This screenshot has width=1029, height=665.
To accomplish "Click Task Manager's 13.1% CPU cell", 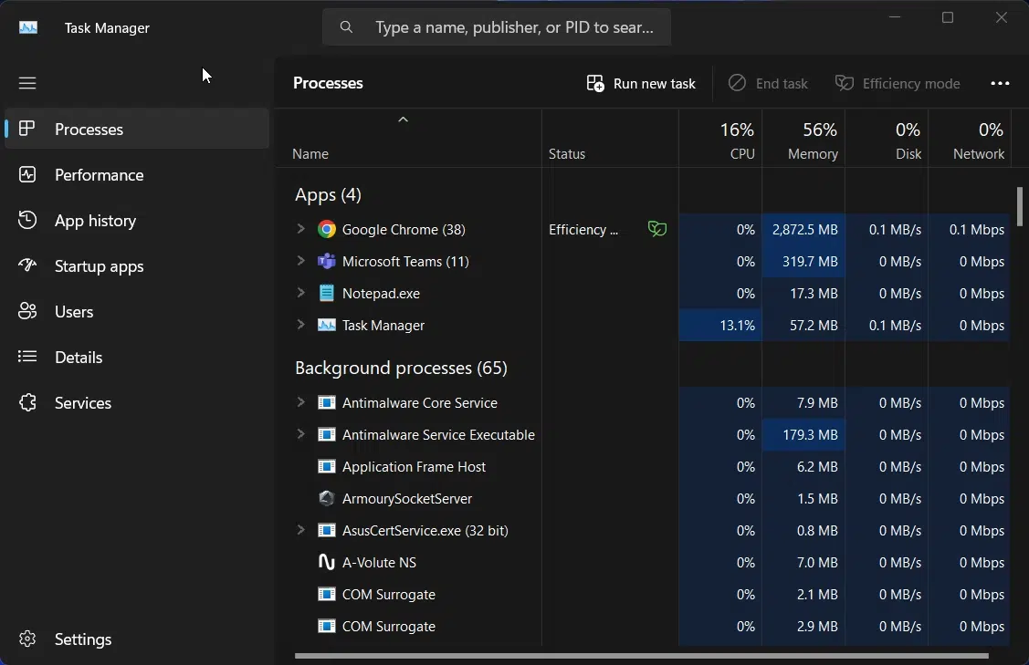I will click(x=720, y=326).
